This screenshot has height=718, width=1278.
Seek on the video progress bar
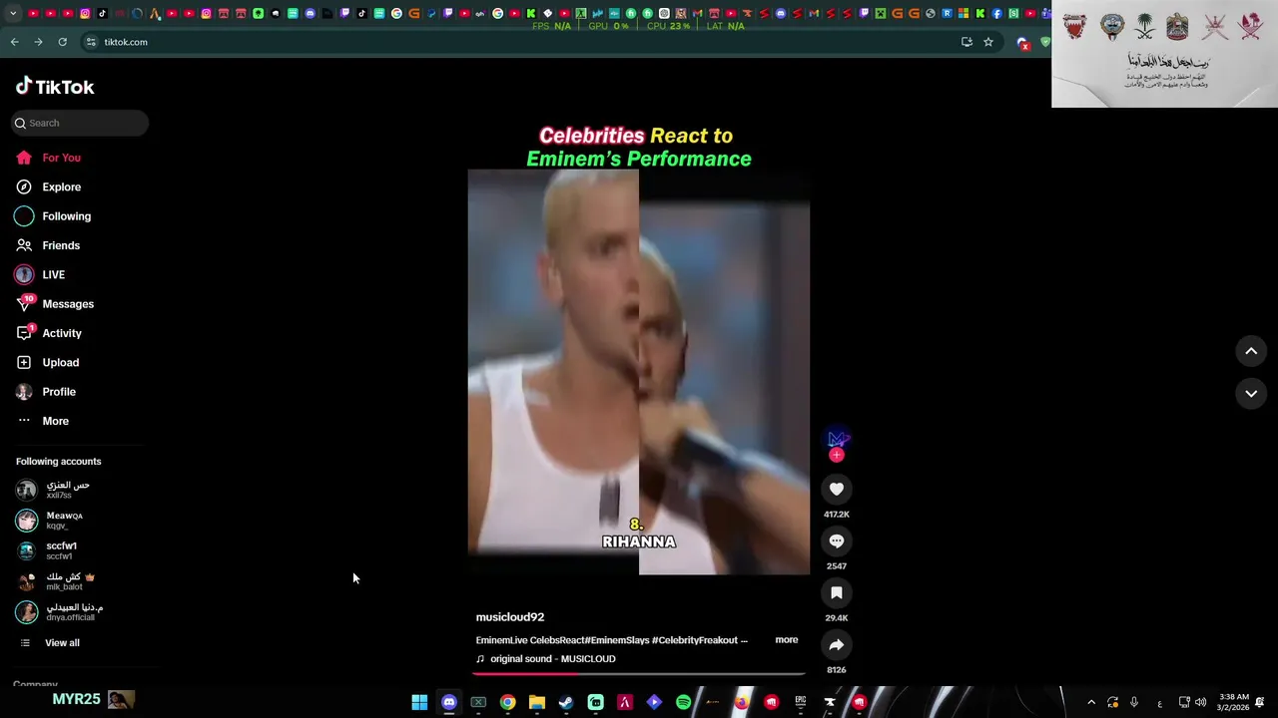point(639,674)
